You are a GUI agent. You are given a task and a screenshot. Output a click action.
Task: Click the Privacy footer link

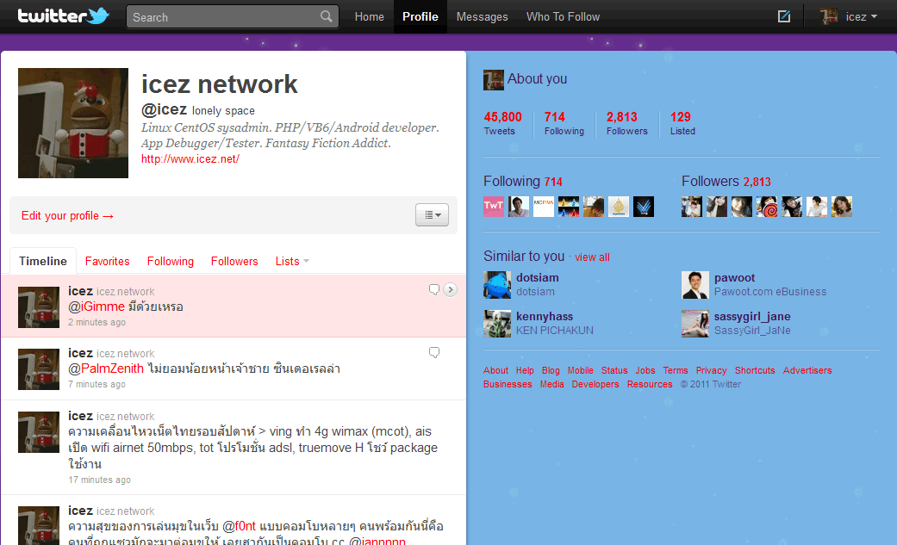click(x=711, y=370)
